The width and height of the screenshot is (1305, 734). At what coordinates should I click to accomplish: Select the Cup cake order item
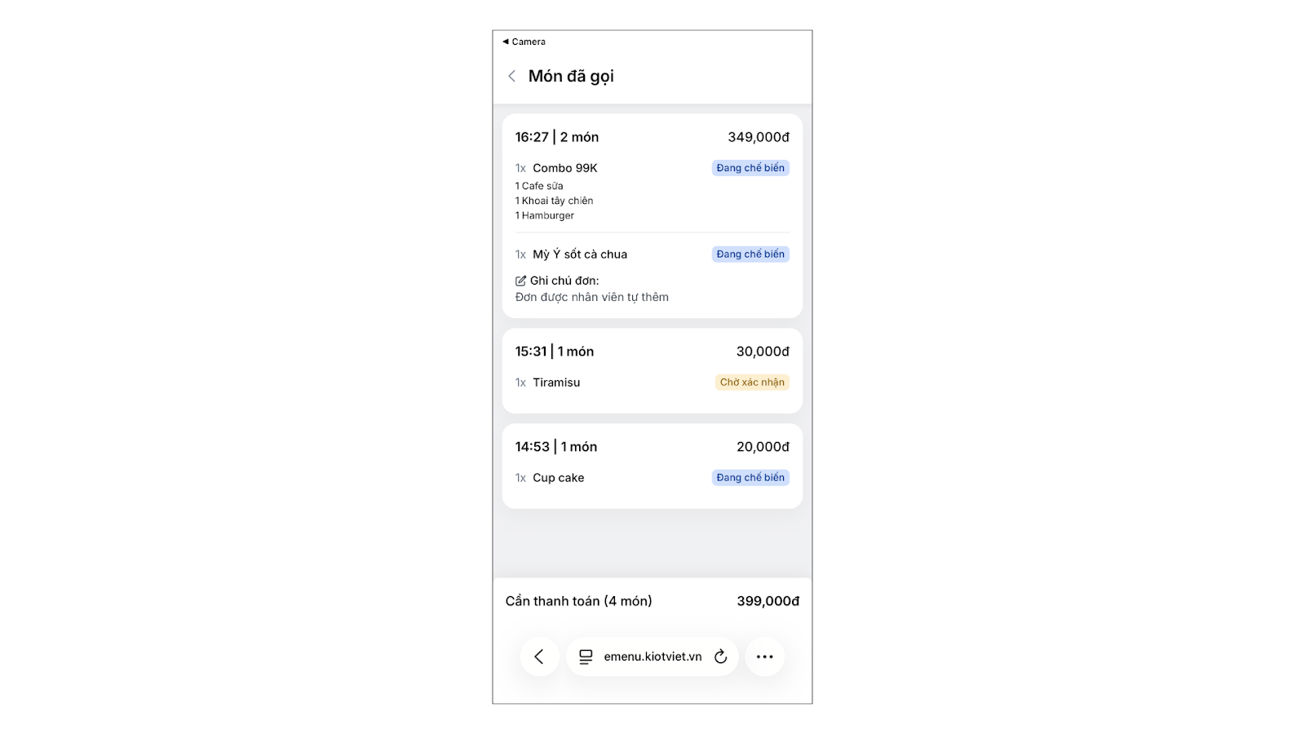(558, 478)
